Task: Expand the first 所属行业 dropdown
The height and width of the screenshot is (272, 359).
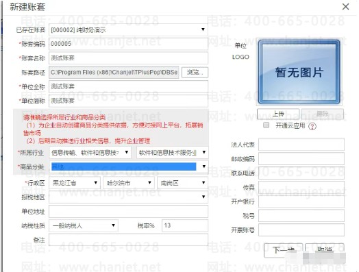Action: [90, 153]
